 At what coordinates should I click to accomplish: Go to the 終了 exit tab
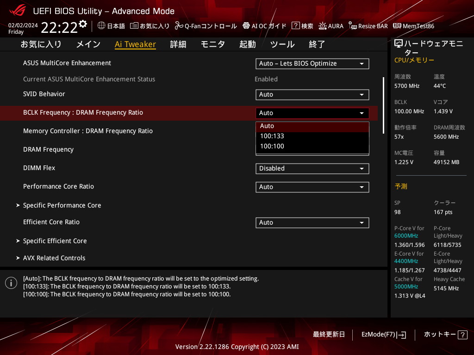click(317, 44)
